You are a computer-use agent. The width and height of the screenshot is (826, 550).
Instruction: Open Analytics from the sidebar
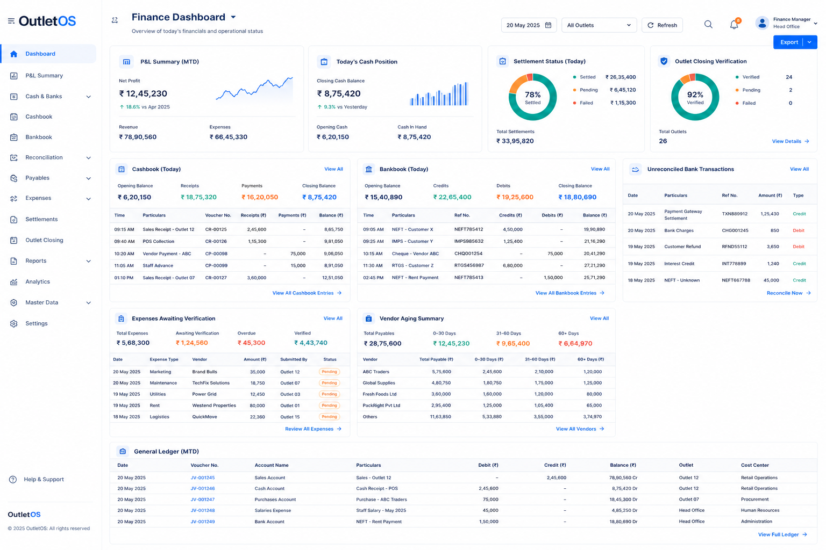point(38,281)
